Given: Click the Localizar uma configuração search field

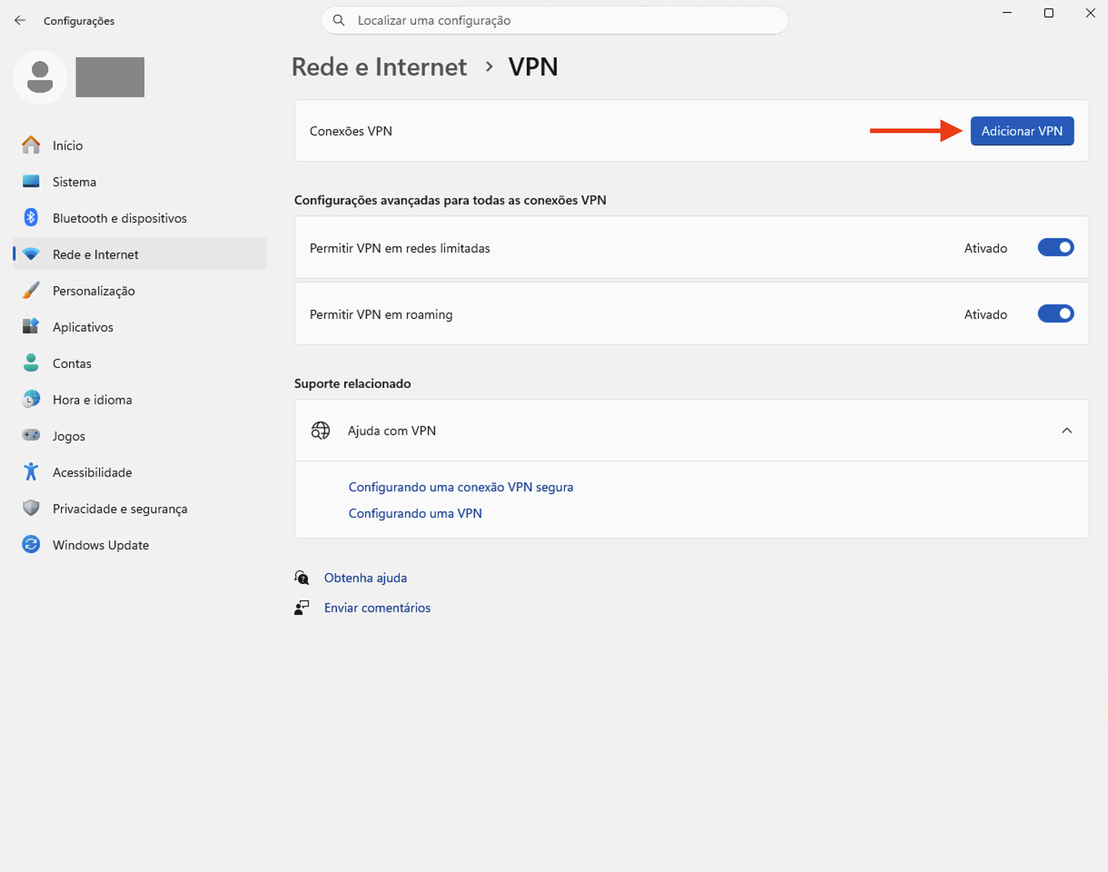Looking at the screenshot, I should [x=554, y=20].
